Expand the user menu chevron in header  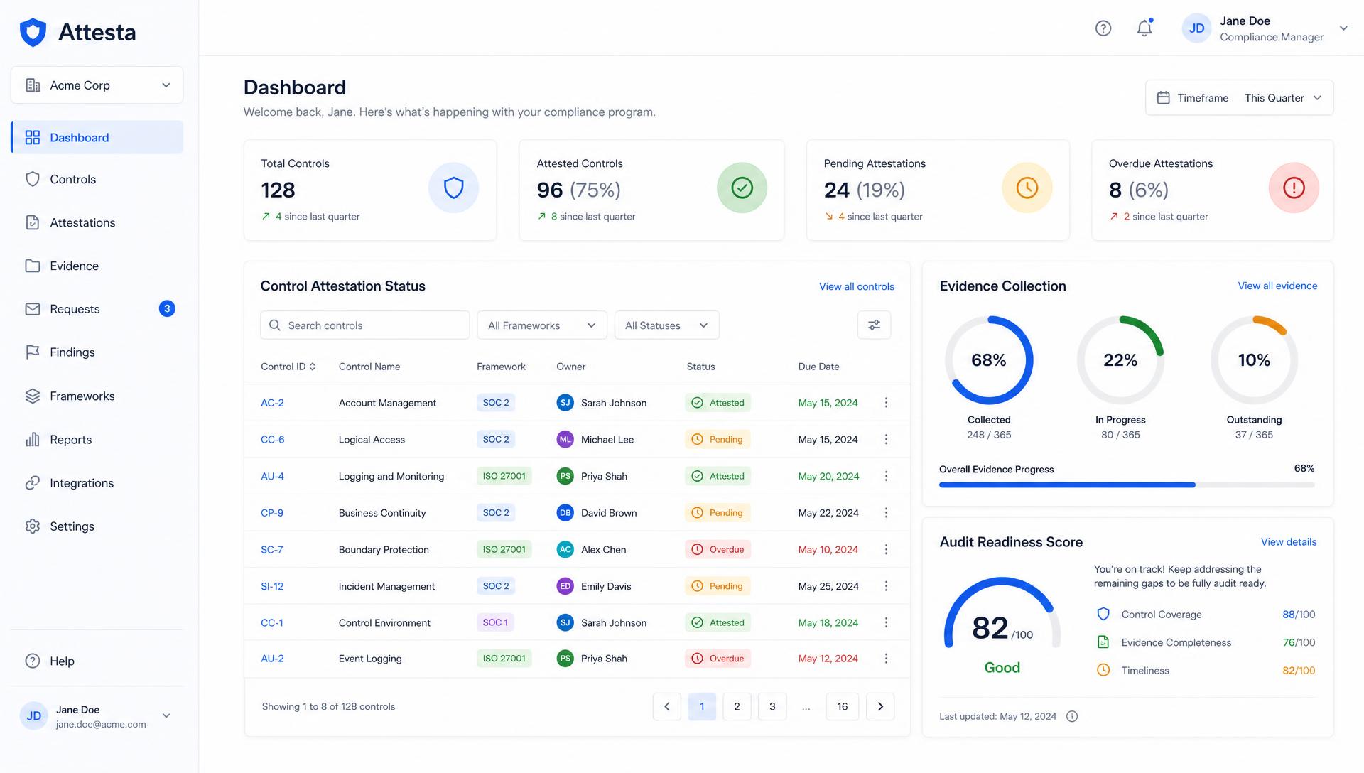coord(1343,28)
